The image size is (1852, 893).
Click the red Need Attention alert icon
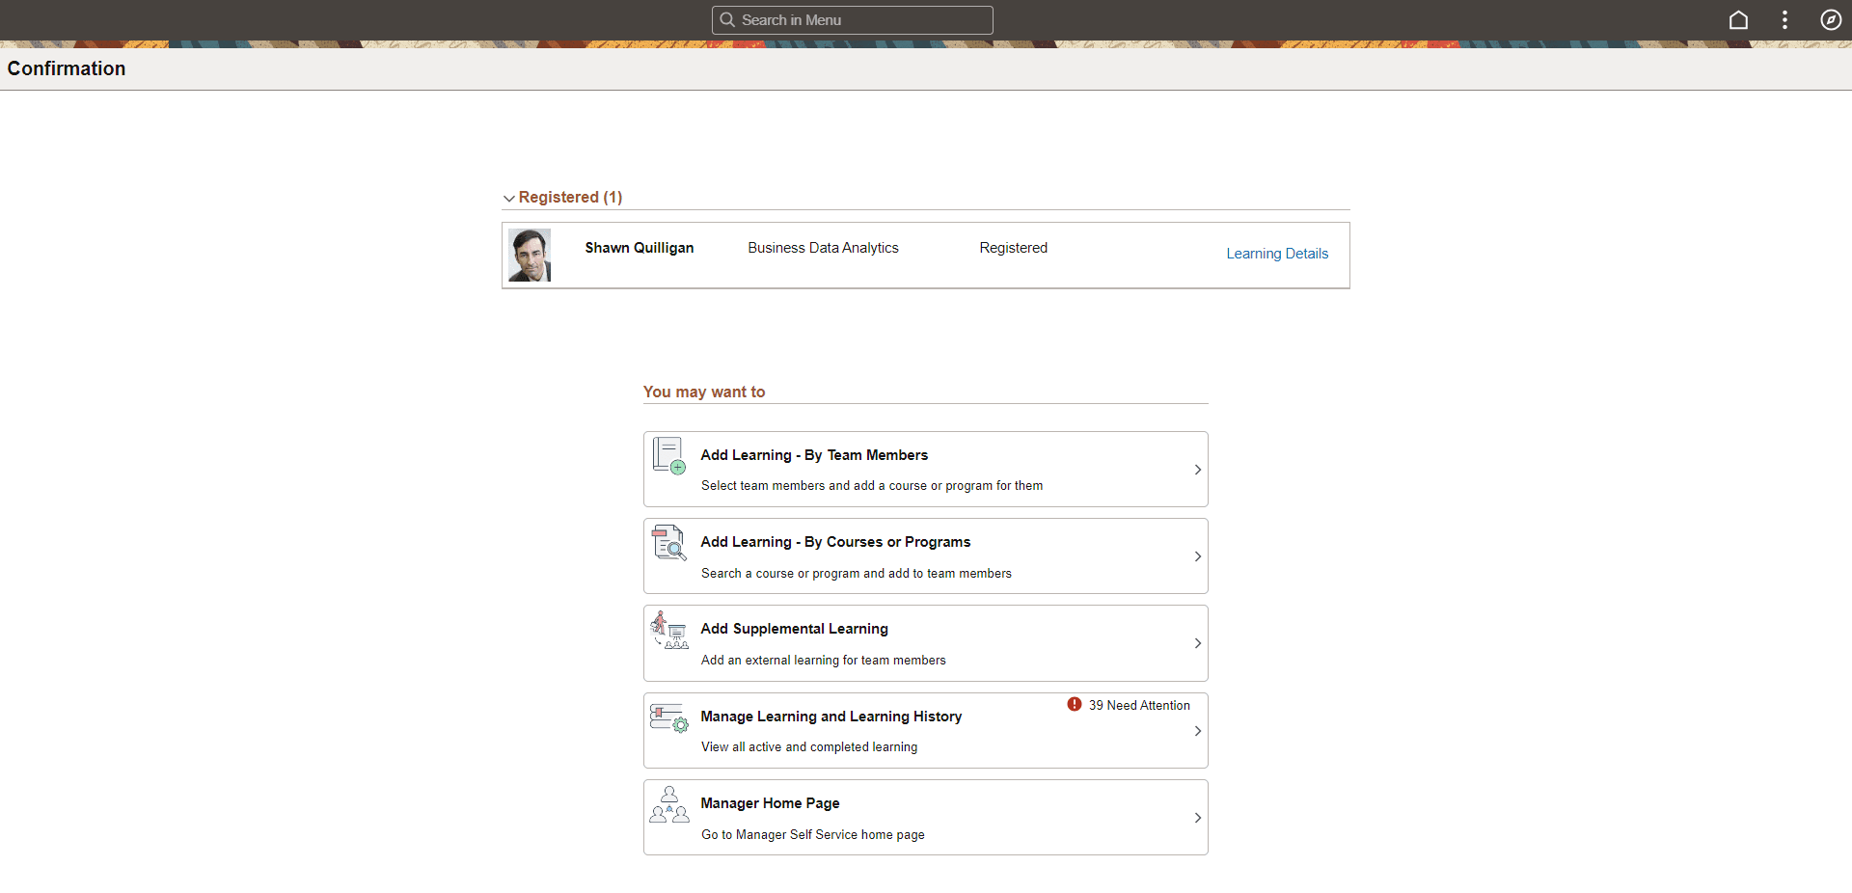[1075, 704]
